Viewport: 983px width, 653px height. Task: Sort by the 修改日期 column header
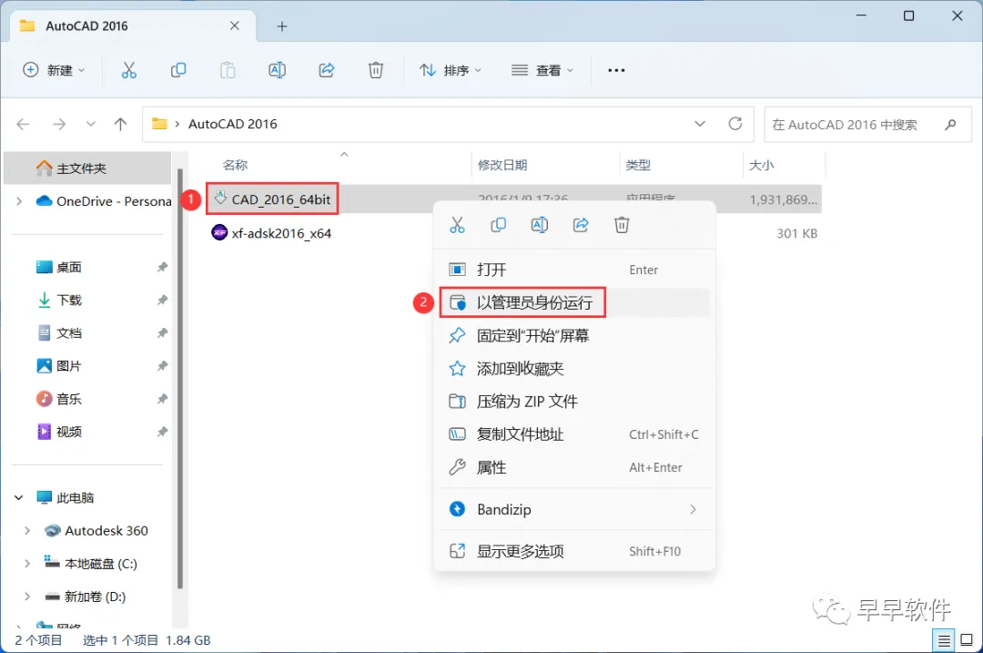coord(502,165)
